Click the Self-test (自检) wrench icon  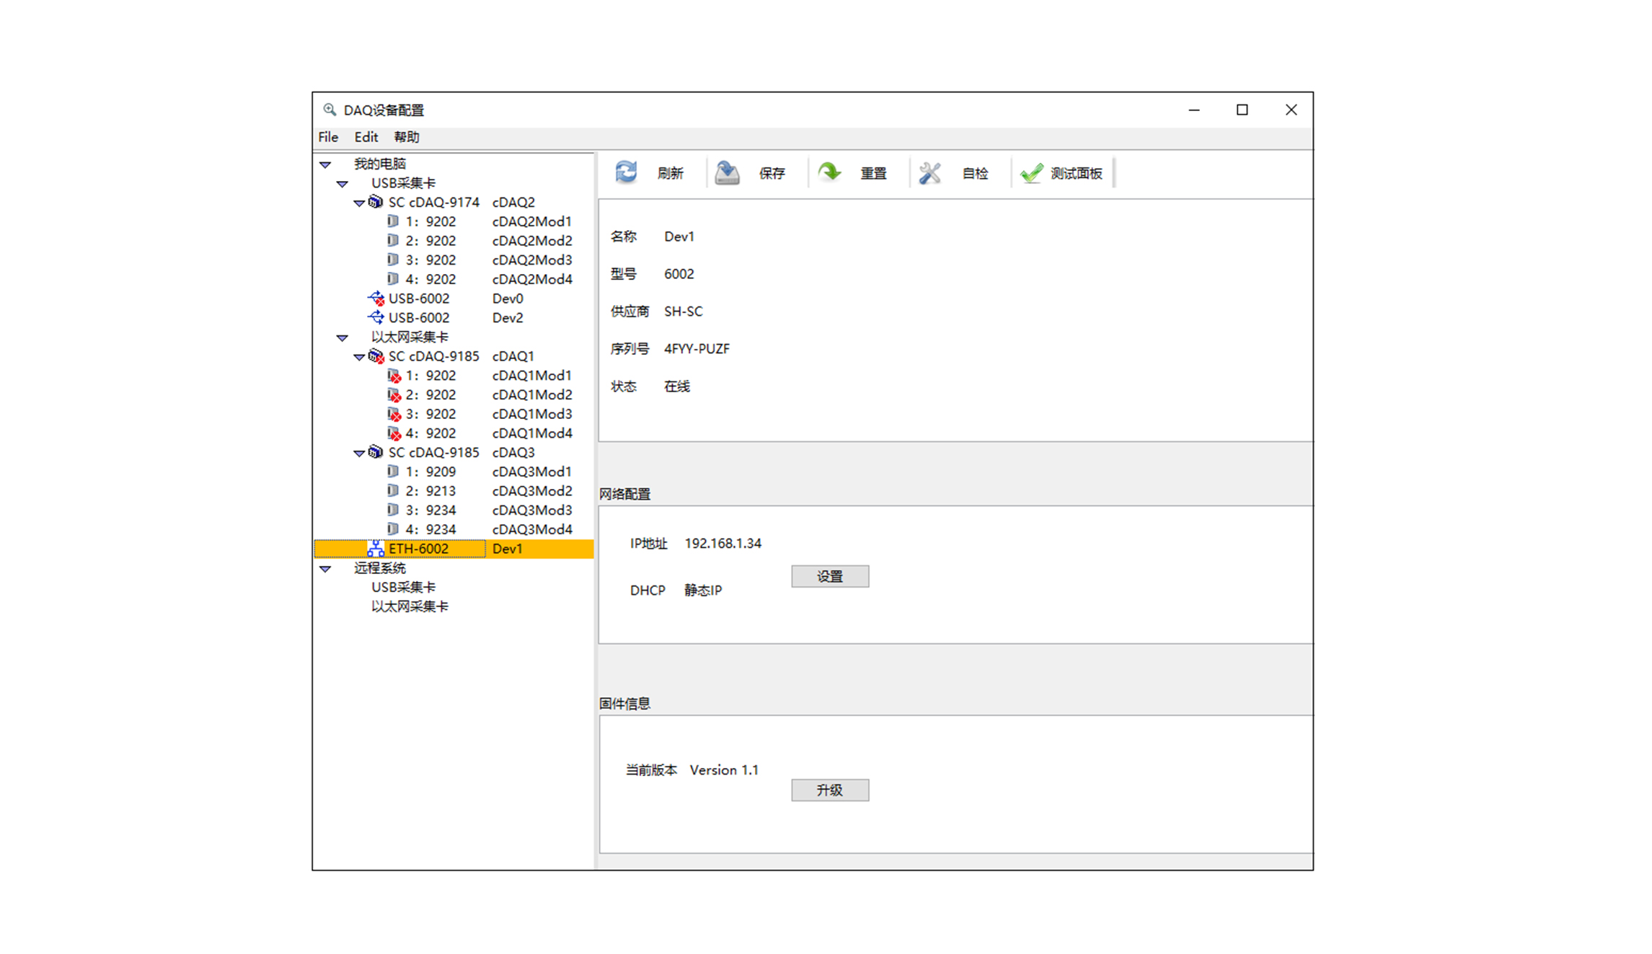click(x=930, y=172)
